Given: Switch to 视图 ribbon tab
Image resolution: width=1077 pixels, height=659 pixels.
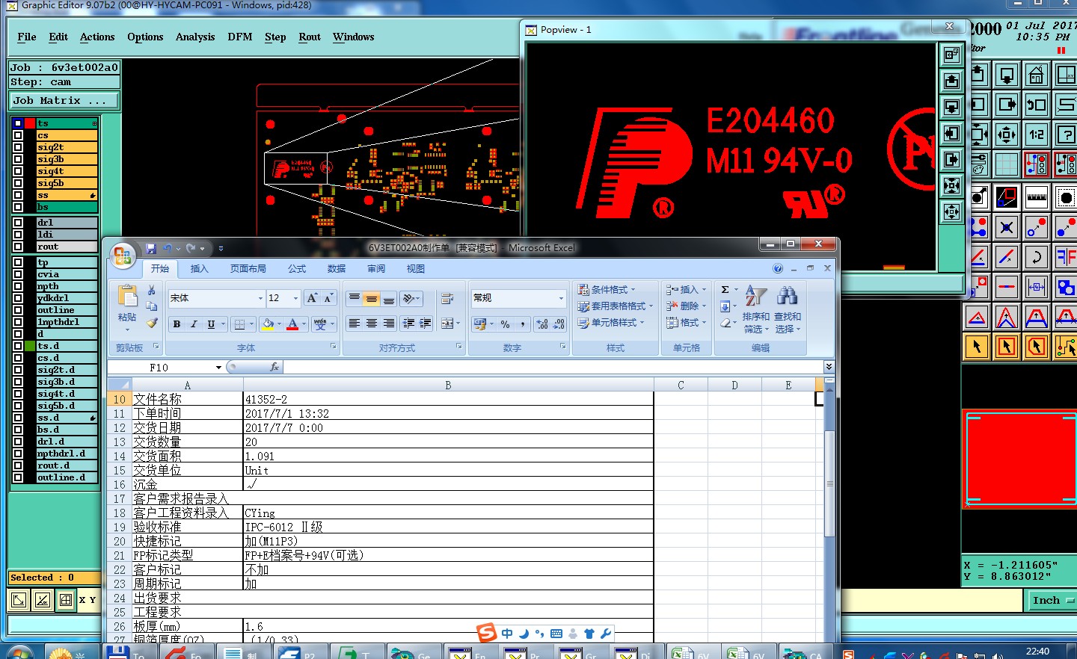Looking at the screenshot, I should (415, 269).
